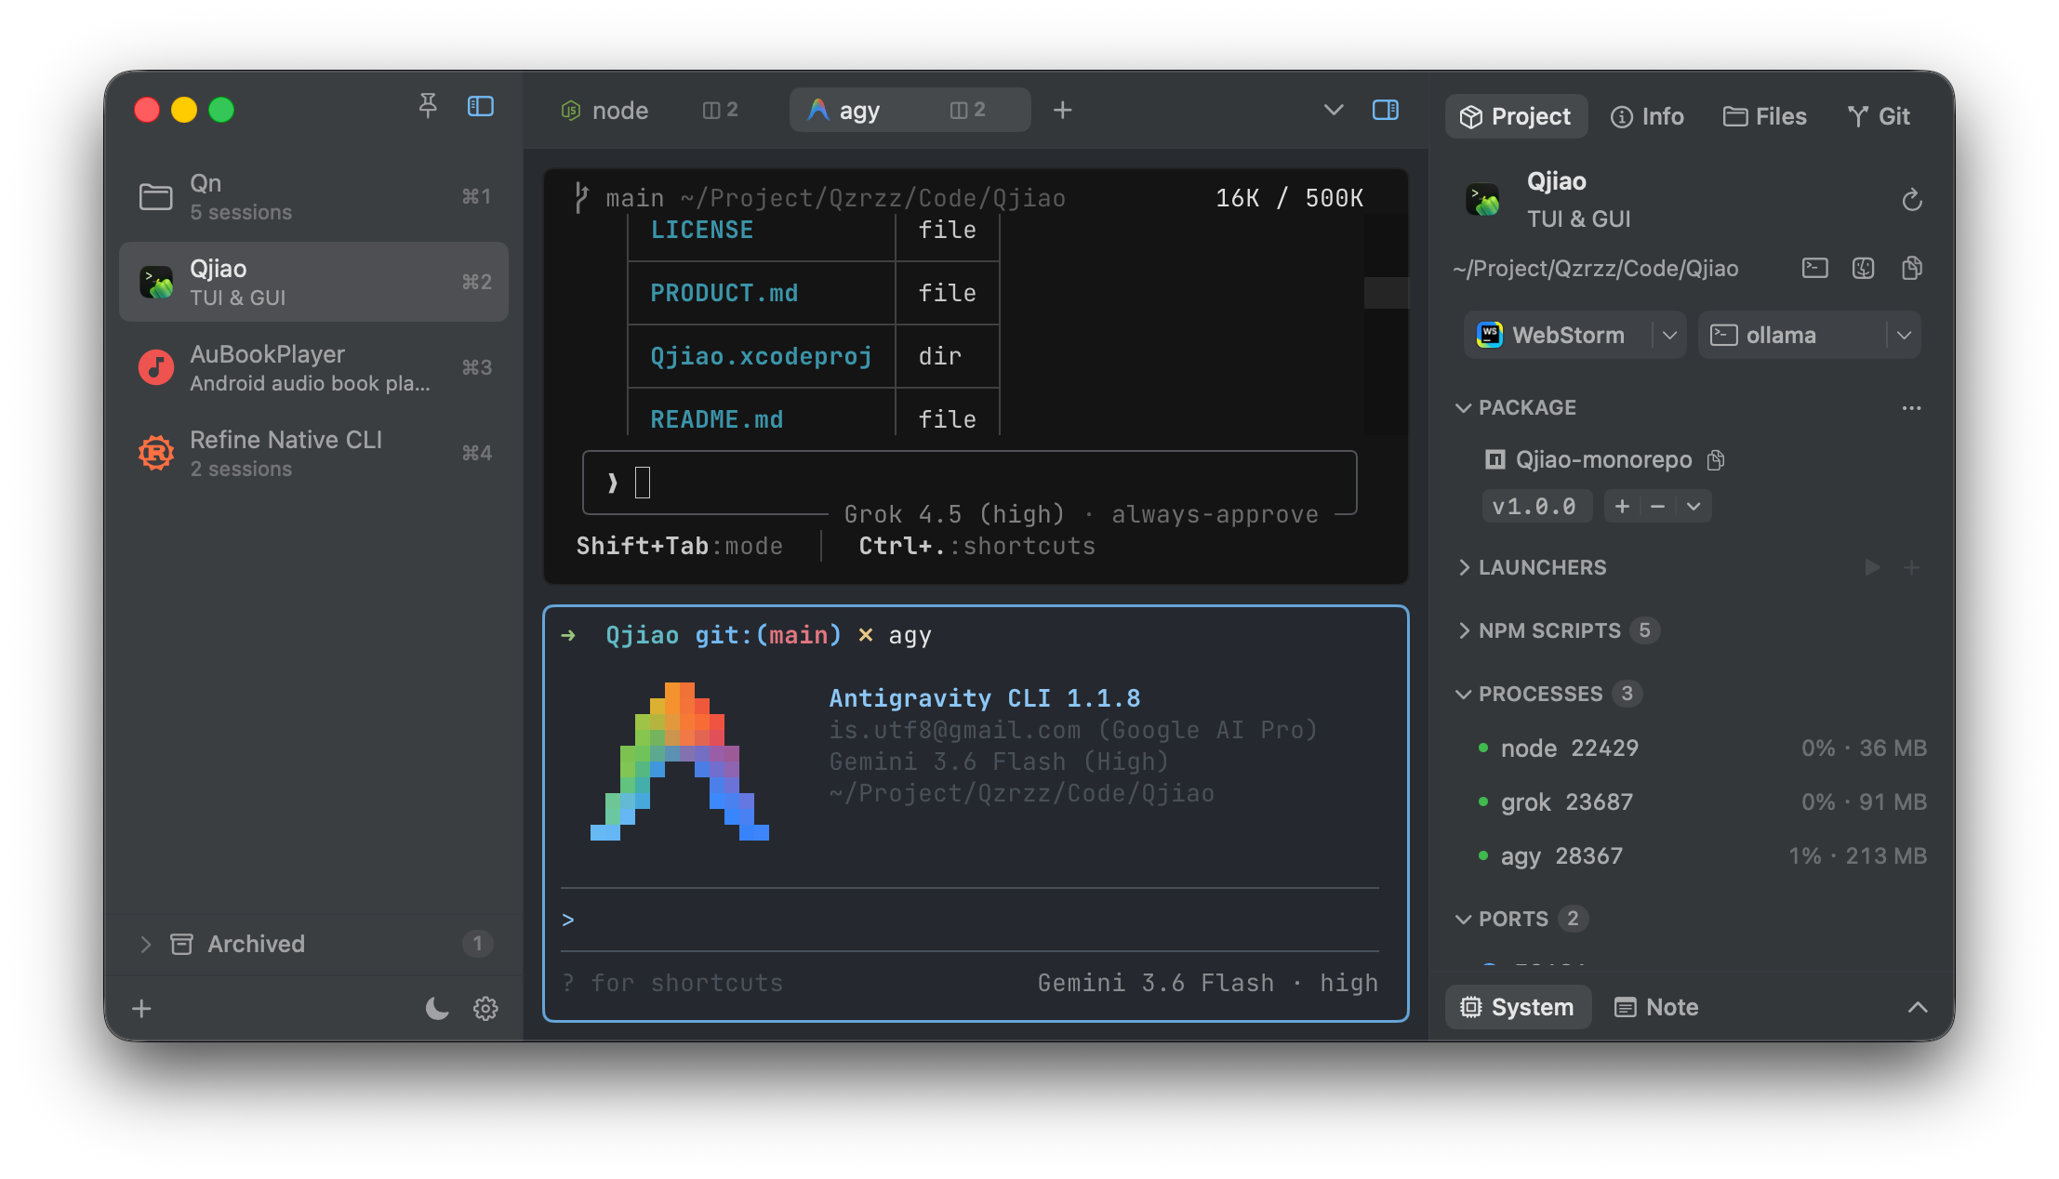This screenshot has width=2059, height=1179.
Task: Copy the project path
Action: coord(1912,269)
